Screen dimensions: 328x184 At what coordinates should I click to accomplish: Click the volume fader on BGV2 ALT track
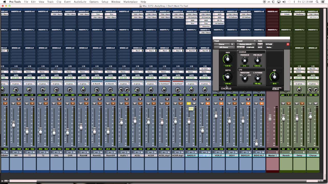(256, 142)
